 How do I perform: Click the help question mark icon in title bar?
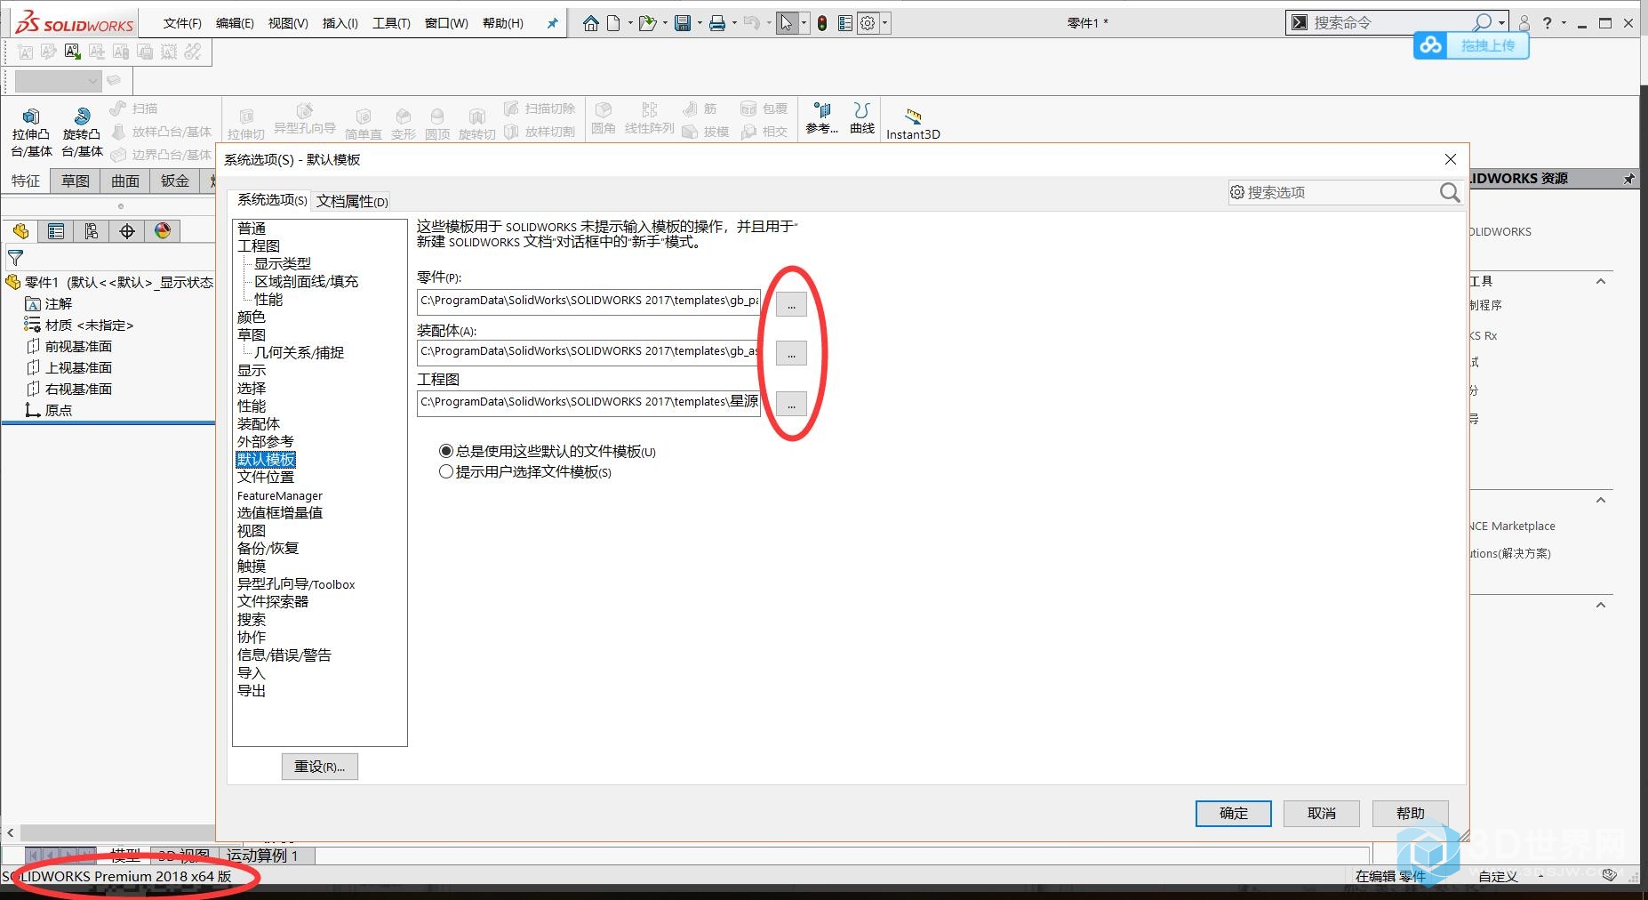click(x=1548, y=23)
